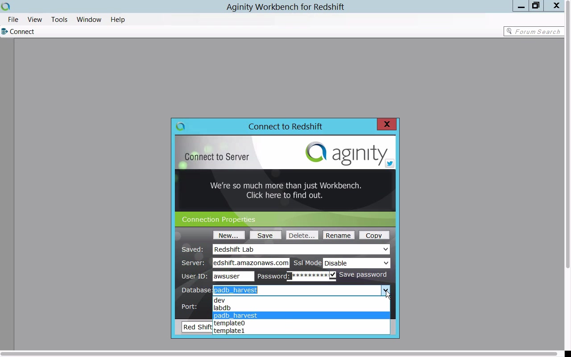571x357 pixels.
Task: Click the Connect database icon in the toolbar
Action: (4, 32)
